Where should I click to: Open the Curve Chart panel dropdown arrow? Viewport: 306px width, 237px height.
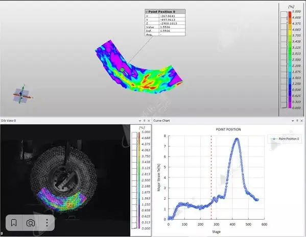pos(293,121)
